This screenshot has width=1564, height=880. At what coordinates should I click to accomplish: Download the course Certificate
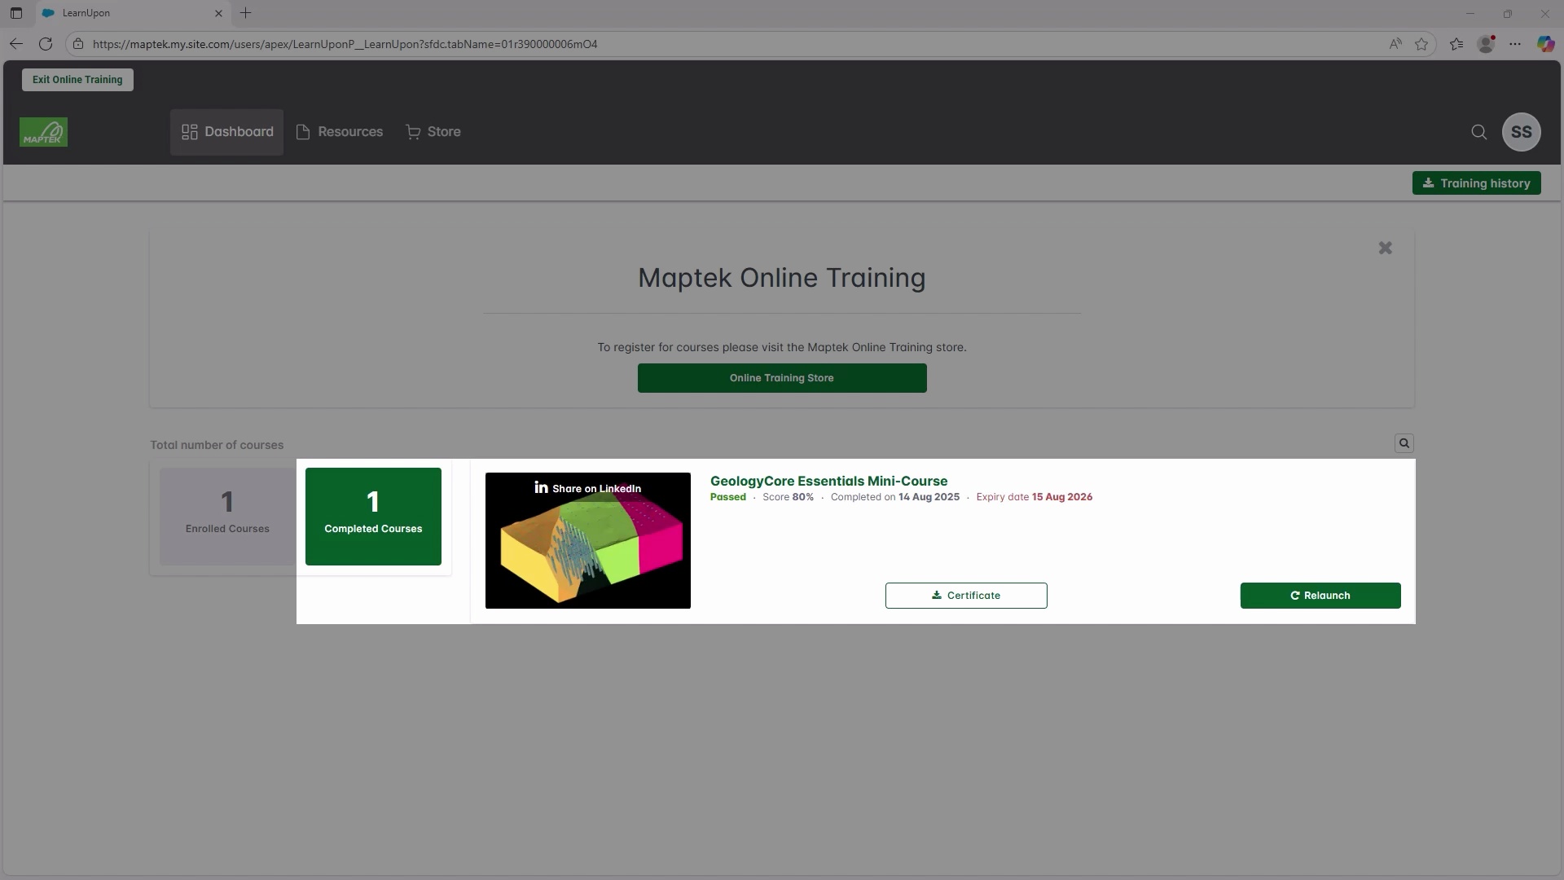click(x=966, y=596)
